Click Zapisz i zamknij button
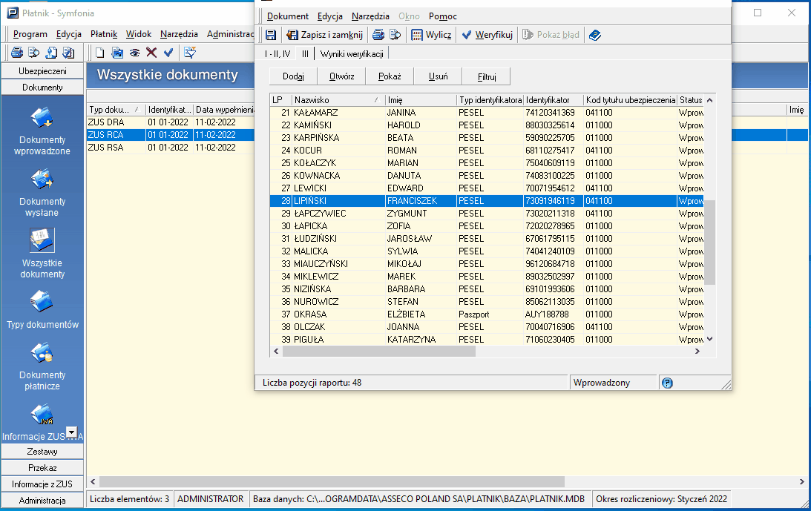The height and width of the screenshot is (511, 811). 325,35
